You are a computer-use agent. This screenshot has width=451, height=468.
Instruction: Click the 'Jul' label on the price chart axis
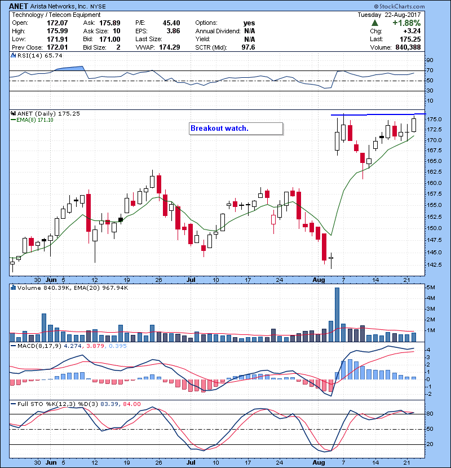[191, 280]
